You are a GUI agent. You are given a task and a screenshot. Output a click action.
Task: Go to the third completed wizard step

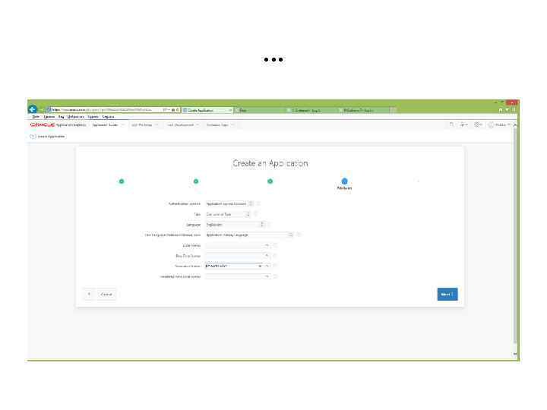pyautogui.click(x=270, y=181)
